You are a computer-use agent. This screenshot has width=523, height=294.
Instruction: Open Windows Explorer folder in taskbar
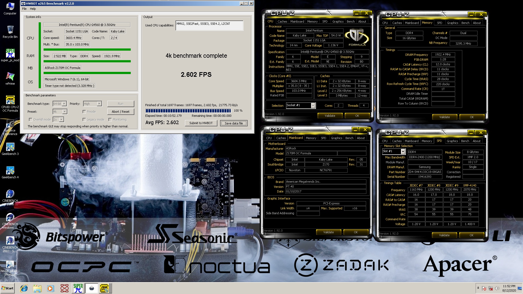pyautogui.click(x=37, y=288)
